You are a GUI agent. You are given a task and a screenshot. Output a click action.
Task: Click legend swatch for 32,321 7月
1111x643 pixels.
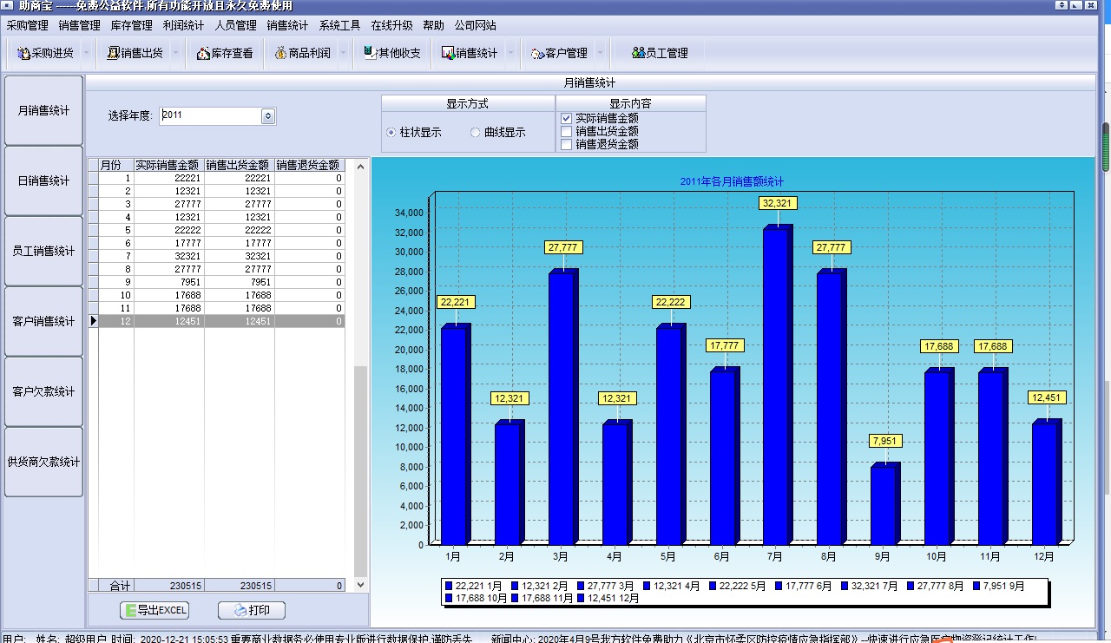tap(845, 586)
